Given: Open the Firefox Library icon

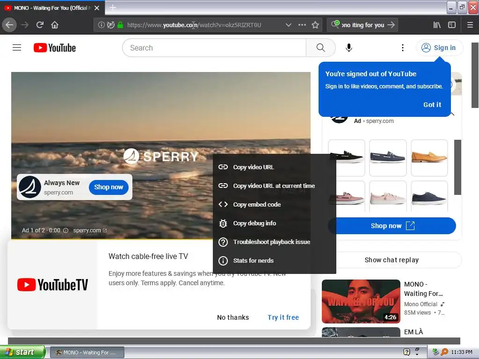Looking at the screenshot, I should point(437,25).
